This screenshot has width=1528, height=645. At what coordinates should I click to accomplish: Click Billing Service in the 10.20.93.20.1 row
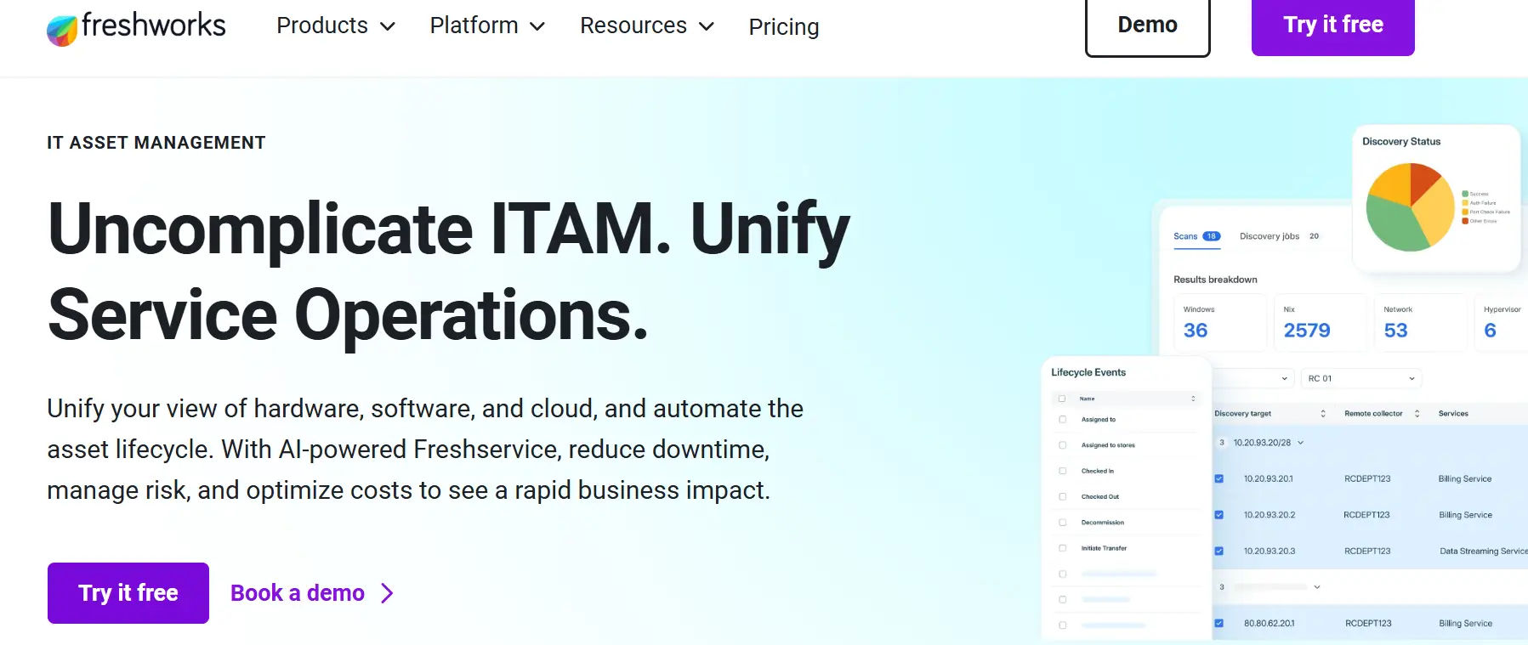click(1465, 479)
